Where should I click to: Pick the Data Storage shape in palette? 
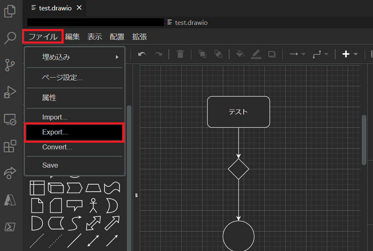56,223
